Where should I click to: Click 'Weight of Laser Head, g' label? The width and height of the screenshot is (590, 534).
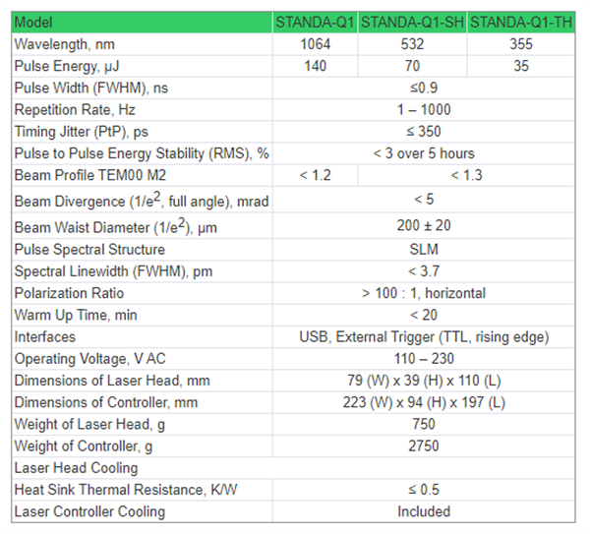89,425
